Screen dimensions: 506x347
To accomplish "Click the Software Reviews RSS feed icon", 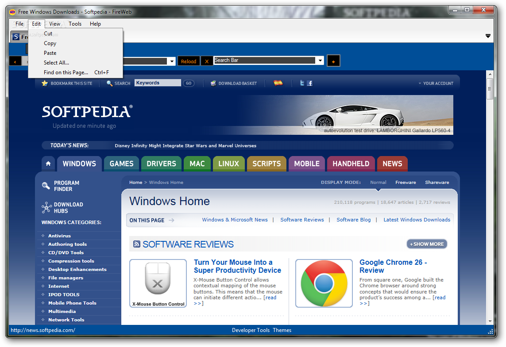I will 136,244.
